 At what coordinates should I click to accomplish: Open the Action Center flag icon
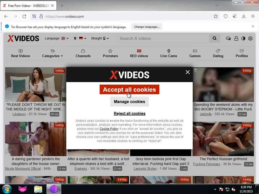[x=221, y=189]
